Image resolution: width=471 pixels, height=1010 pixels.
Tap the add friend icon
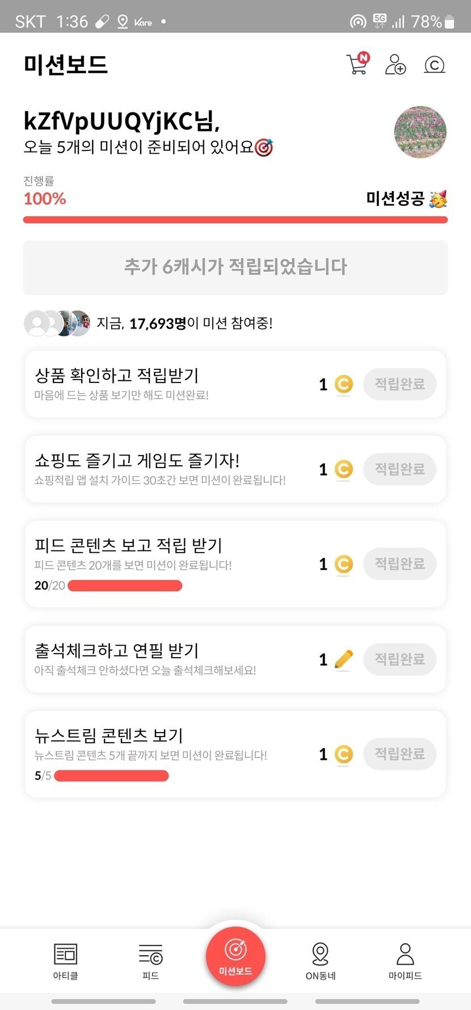point(396,65)
